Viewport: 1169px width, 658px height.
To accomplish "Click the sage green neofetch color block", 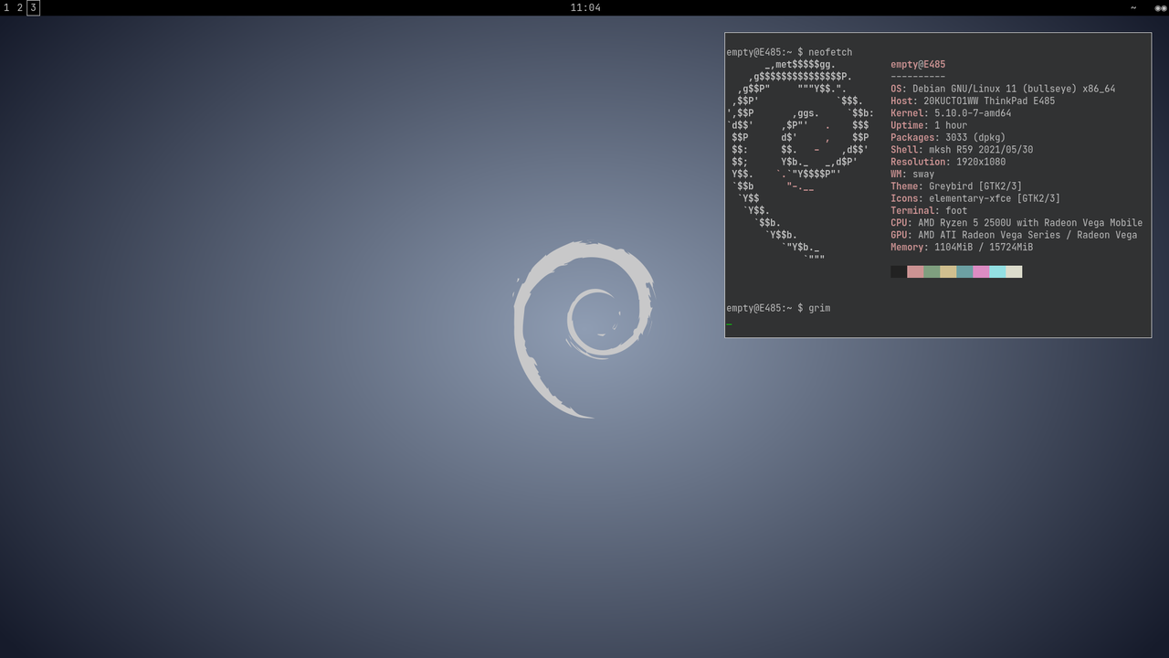I will [x=932, y=271].
